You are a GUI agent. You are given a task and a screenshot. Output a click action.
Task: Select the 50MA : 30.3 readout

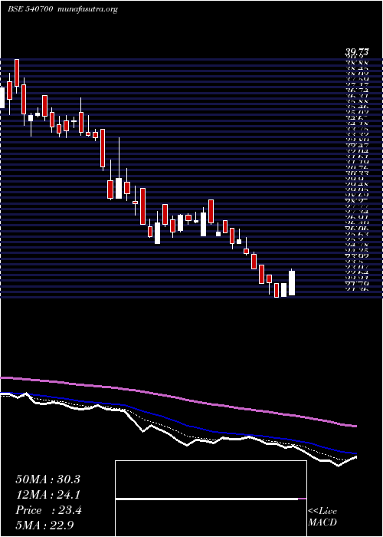coord(47,479)
